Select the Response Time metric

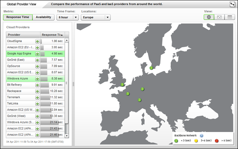coord(17,17)
